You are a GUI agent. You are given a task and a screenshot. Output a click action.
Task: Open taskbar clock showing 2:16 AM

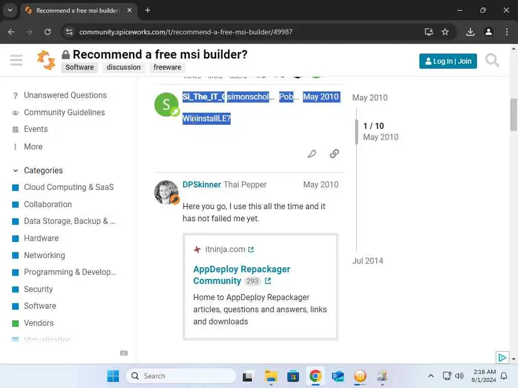484,376
